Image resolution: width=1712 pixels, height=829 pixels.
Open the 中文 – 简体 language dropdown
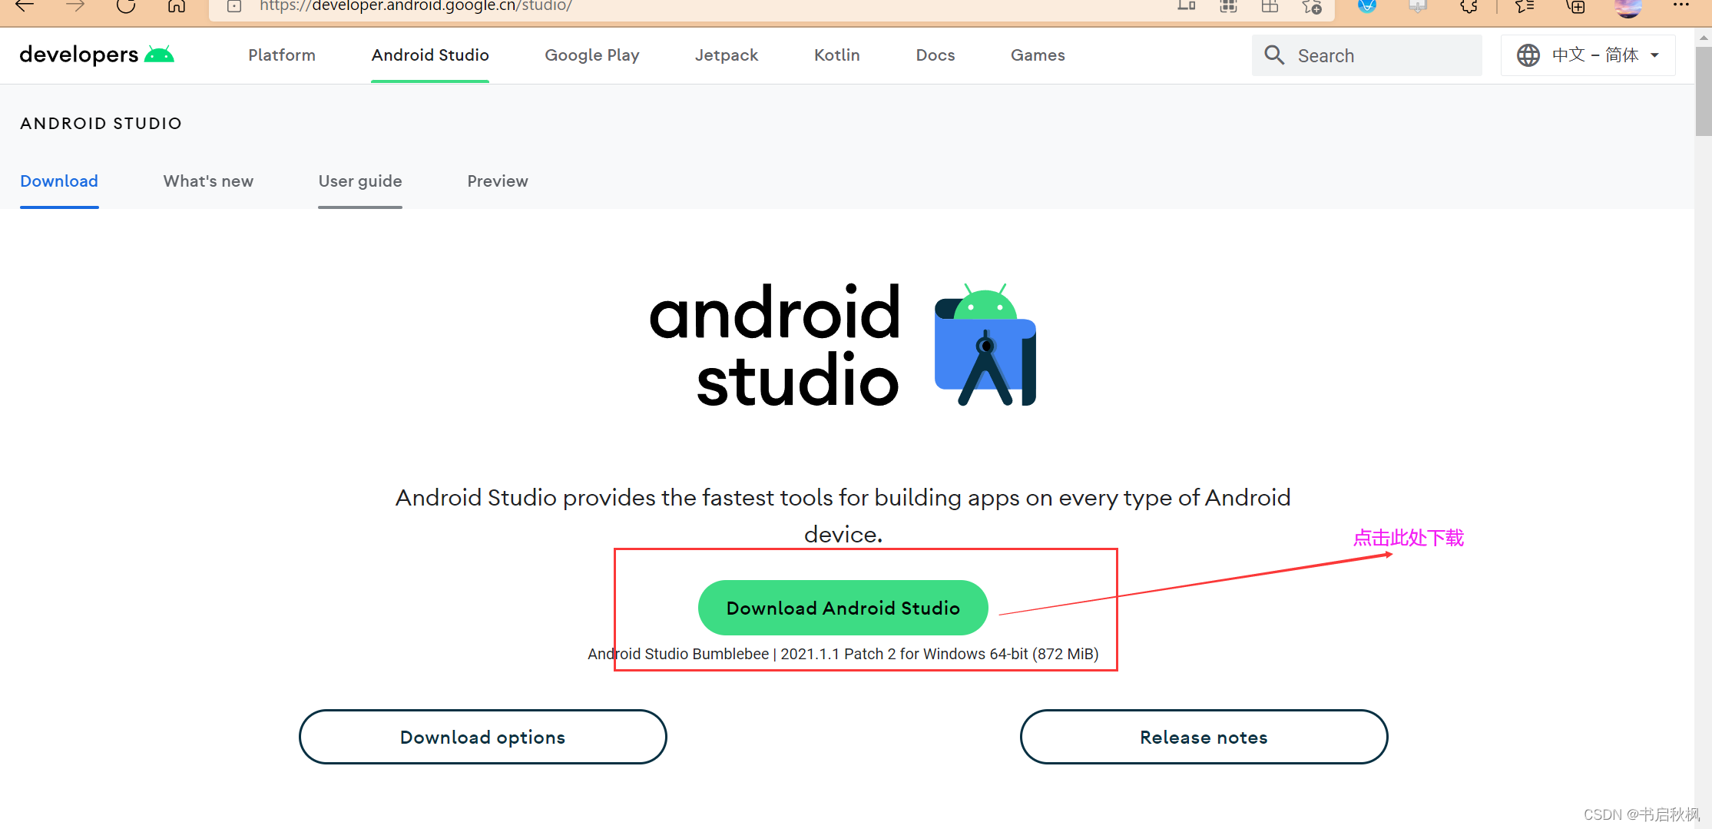tap(1588, 55)
